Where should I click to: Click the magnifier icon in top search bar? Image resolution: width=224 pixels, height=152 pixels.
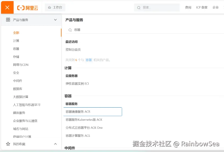[x=139, y=8]
